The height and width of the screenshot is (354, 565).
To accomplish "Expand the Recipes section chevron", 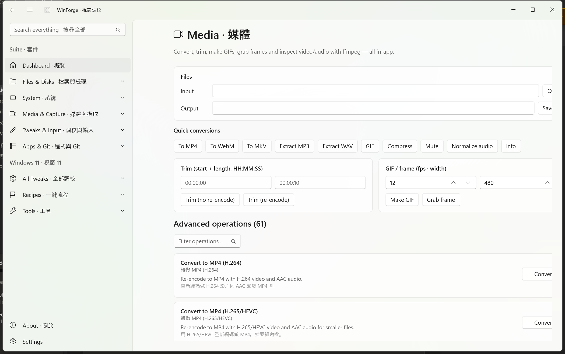I will click(x=122, y=195).
